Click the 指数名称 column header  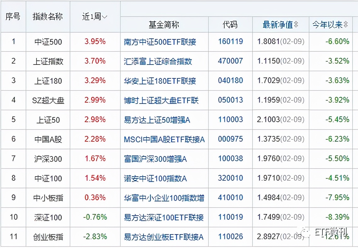(x=48, y=16)
